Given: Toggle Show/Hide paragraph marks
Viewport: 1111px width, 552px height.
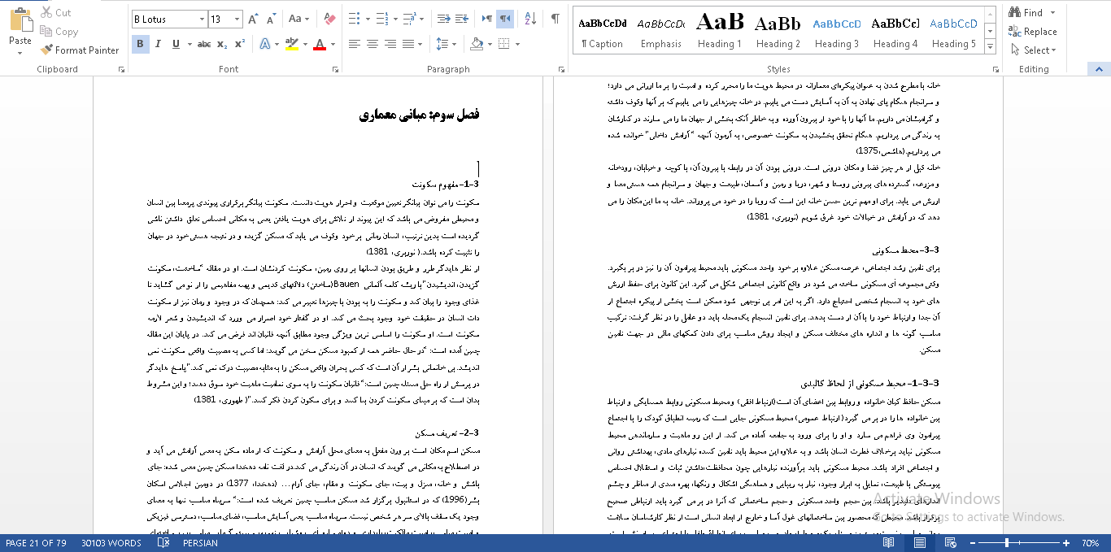Looking at the screenshot, I should coord(555,19).
